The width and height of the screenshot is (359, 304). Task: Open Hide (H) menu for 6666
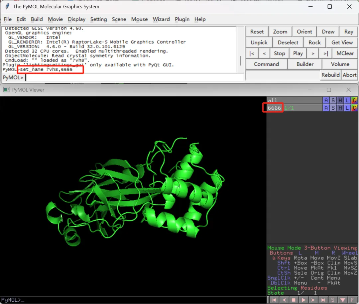340,108
